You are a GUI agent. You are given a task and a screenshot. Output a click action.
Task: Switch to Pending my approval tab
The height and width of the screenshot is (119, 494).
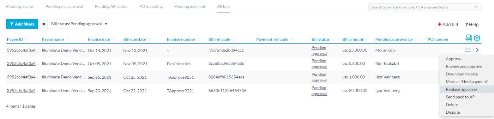[64, 6]
